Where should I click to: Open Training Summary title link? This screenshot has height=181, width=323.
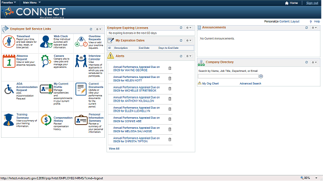point(22,116)
